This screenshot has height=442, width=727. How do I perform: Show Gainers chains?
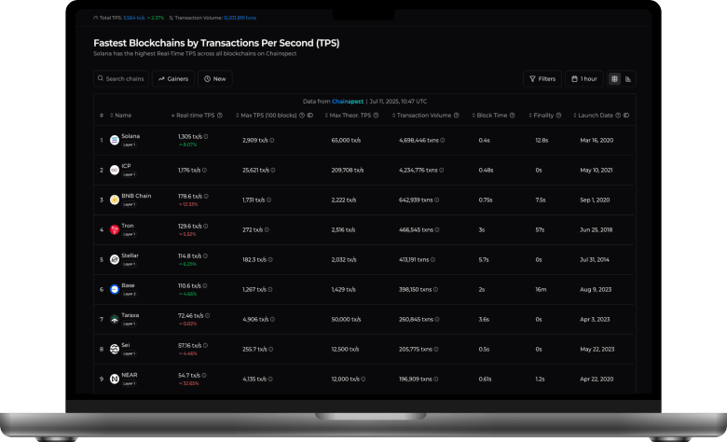pyautogui.click(x=173, y=79)
